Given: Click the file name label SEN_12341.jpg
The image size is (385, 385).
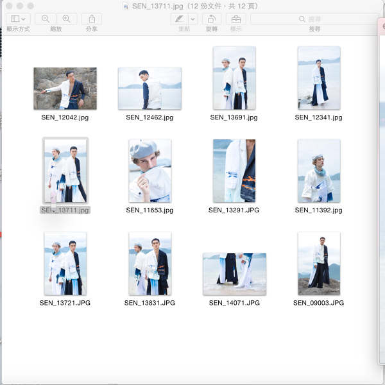Looking at the screenshot, I should click(318, 117).
